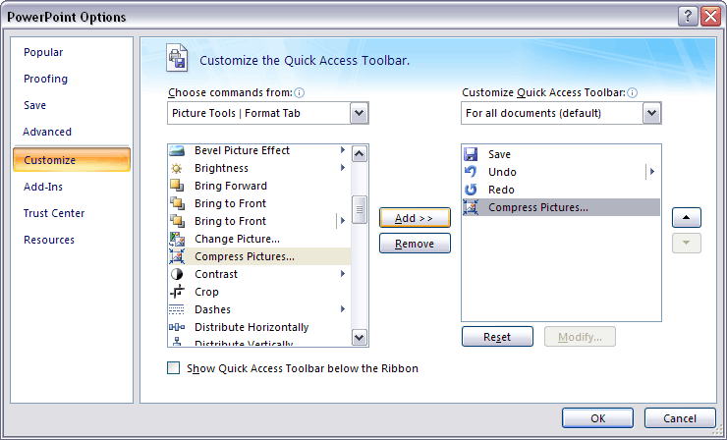Click info icon beside Choose commands from
The image size is (727, 440).
coord(300,92)
